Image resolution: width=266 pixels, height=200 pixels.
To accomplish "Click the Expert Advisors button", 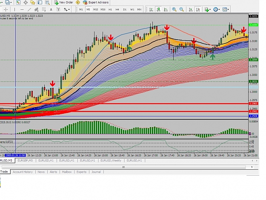I will pos(96,3).
